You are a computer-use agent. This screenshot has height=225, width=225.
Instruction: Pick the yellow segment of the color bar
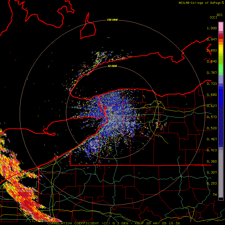tap(221, 49)
